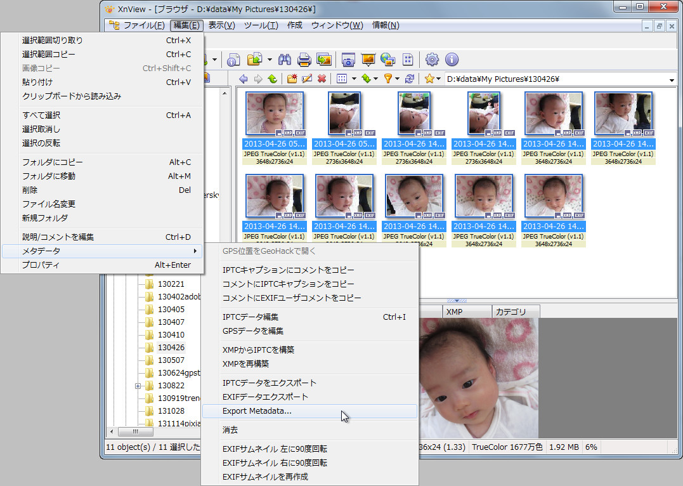Click the print icon in the toolbar
Screen dimensions: 683x486
point(304,60)
